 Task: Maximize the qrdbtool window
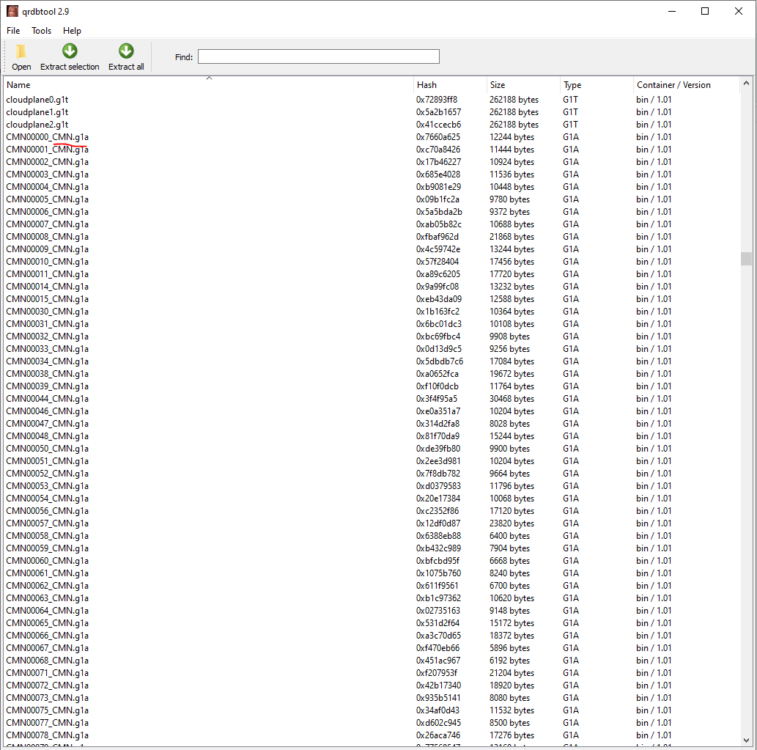[705, 11]
